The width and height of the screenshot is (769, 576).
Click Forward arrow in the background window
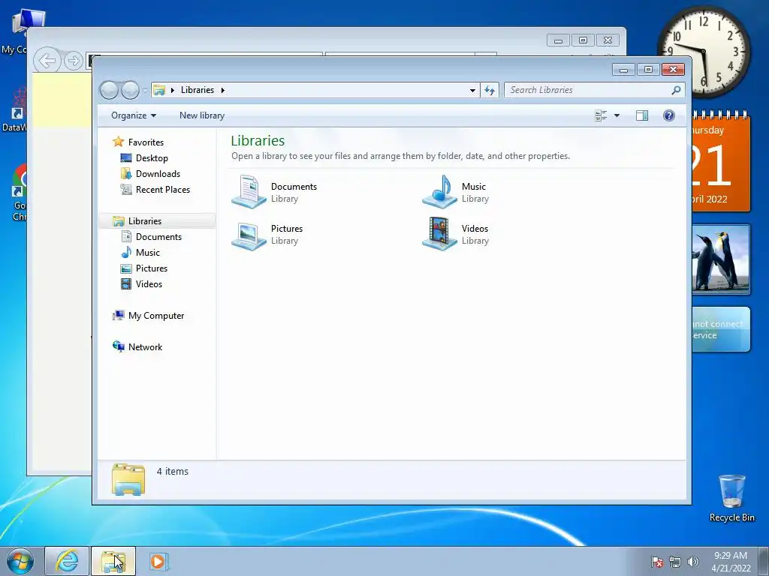(74, 61)
